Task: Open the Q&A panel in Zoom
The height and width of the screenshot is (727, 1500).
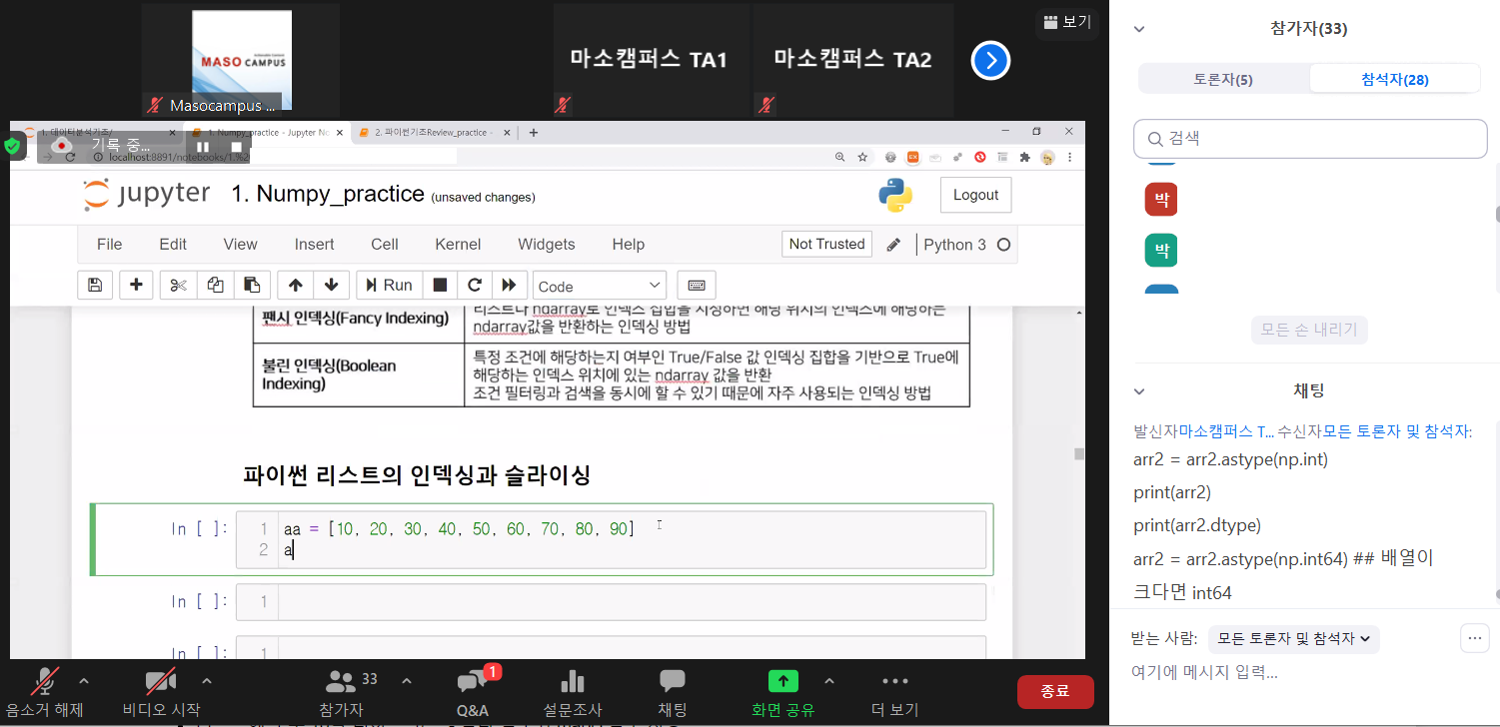Action: tap(472, 692)
